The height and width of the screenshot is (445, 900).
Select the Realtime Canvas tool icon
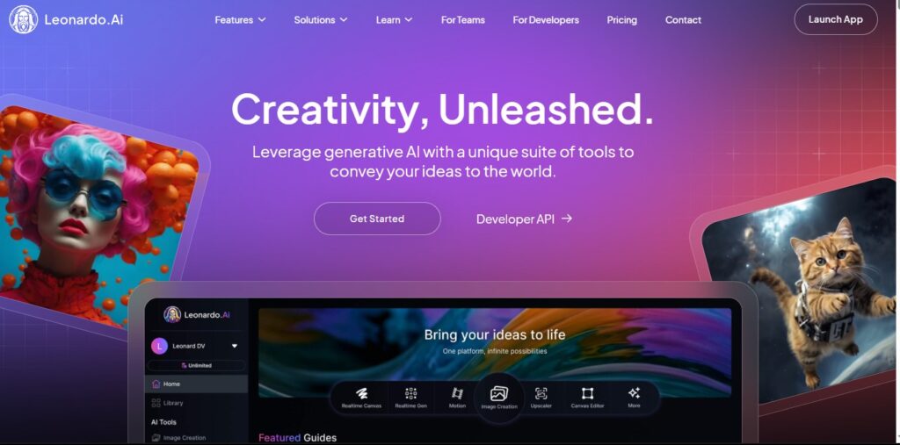coord(361,393)
